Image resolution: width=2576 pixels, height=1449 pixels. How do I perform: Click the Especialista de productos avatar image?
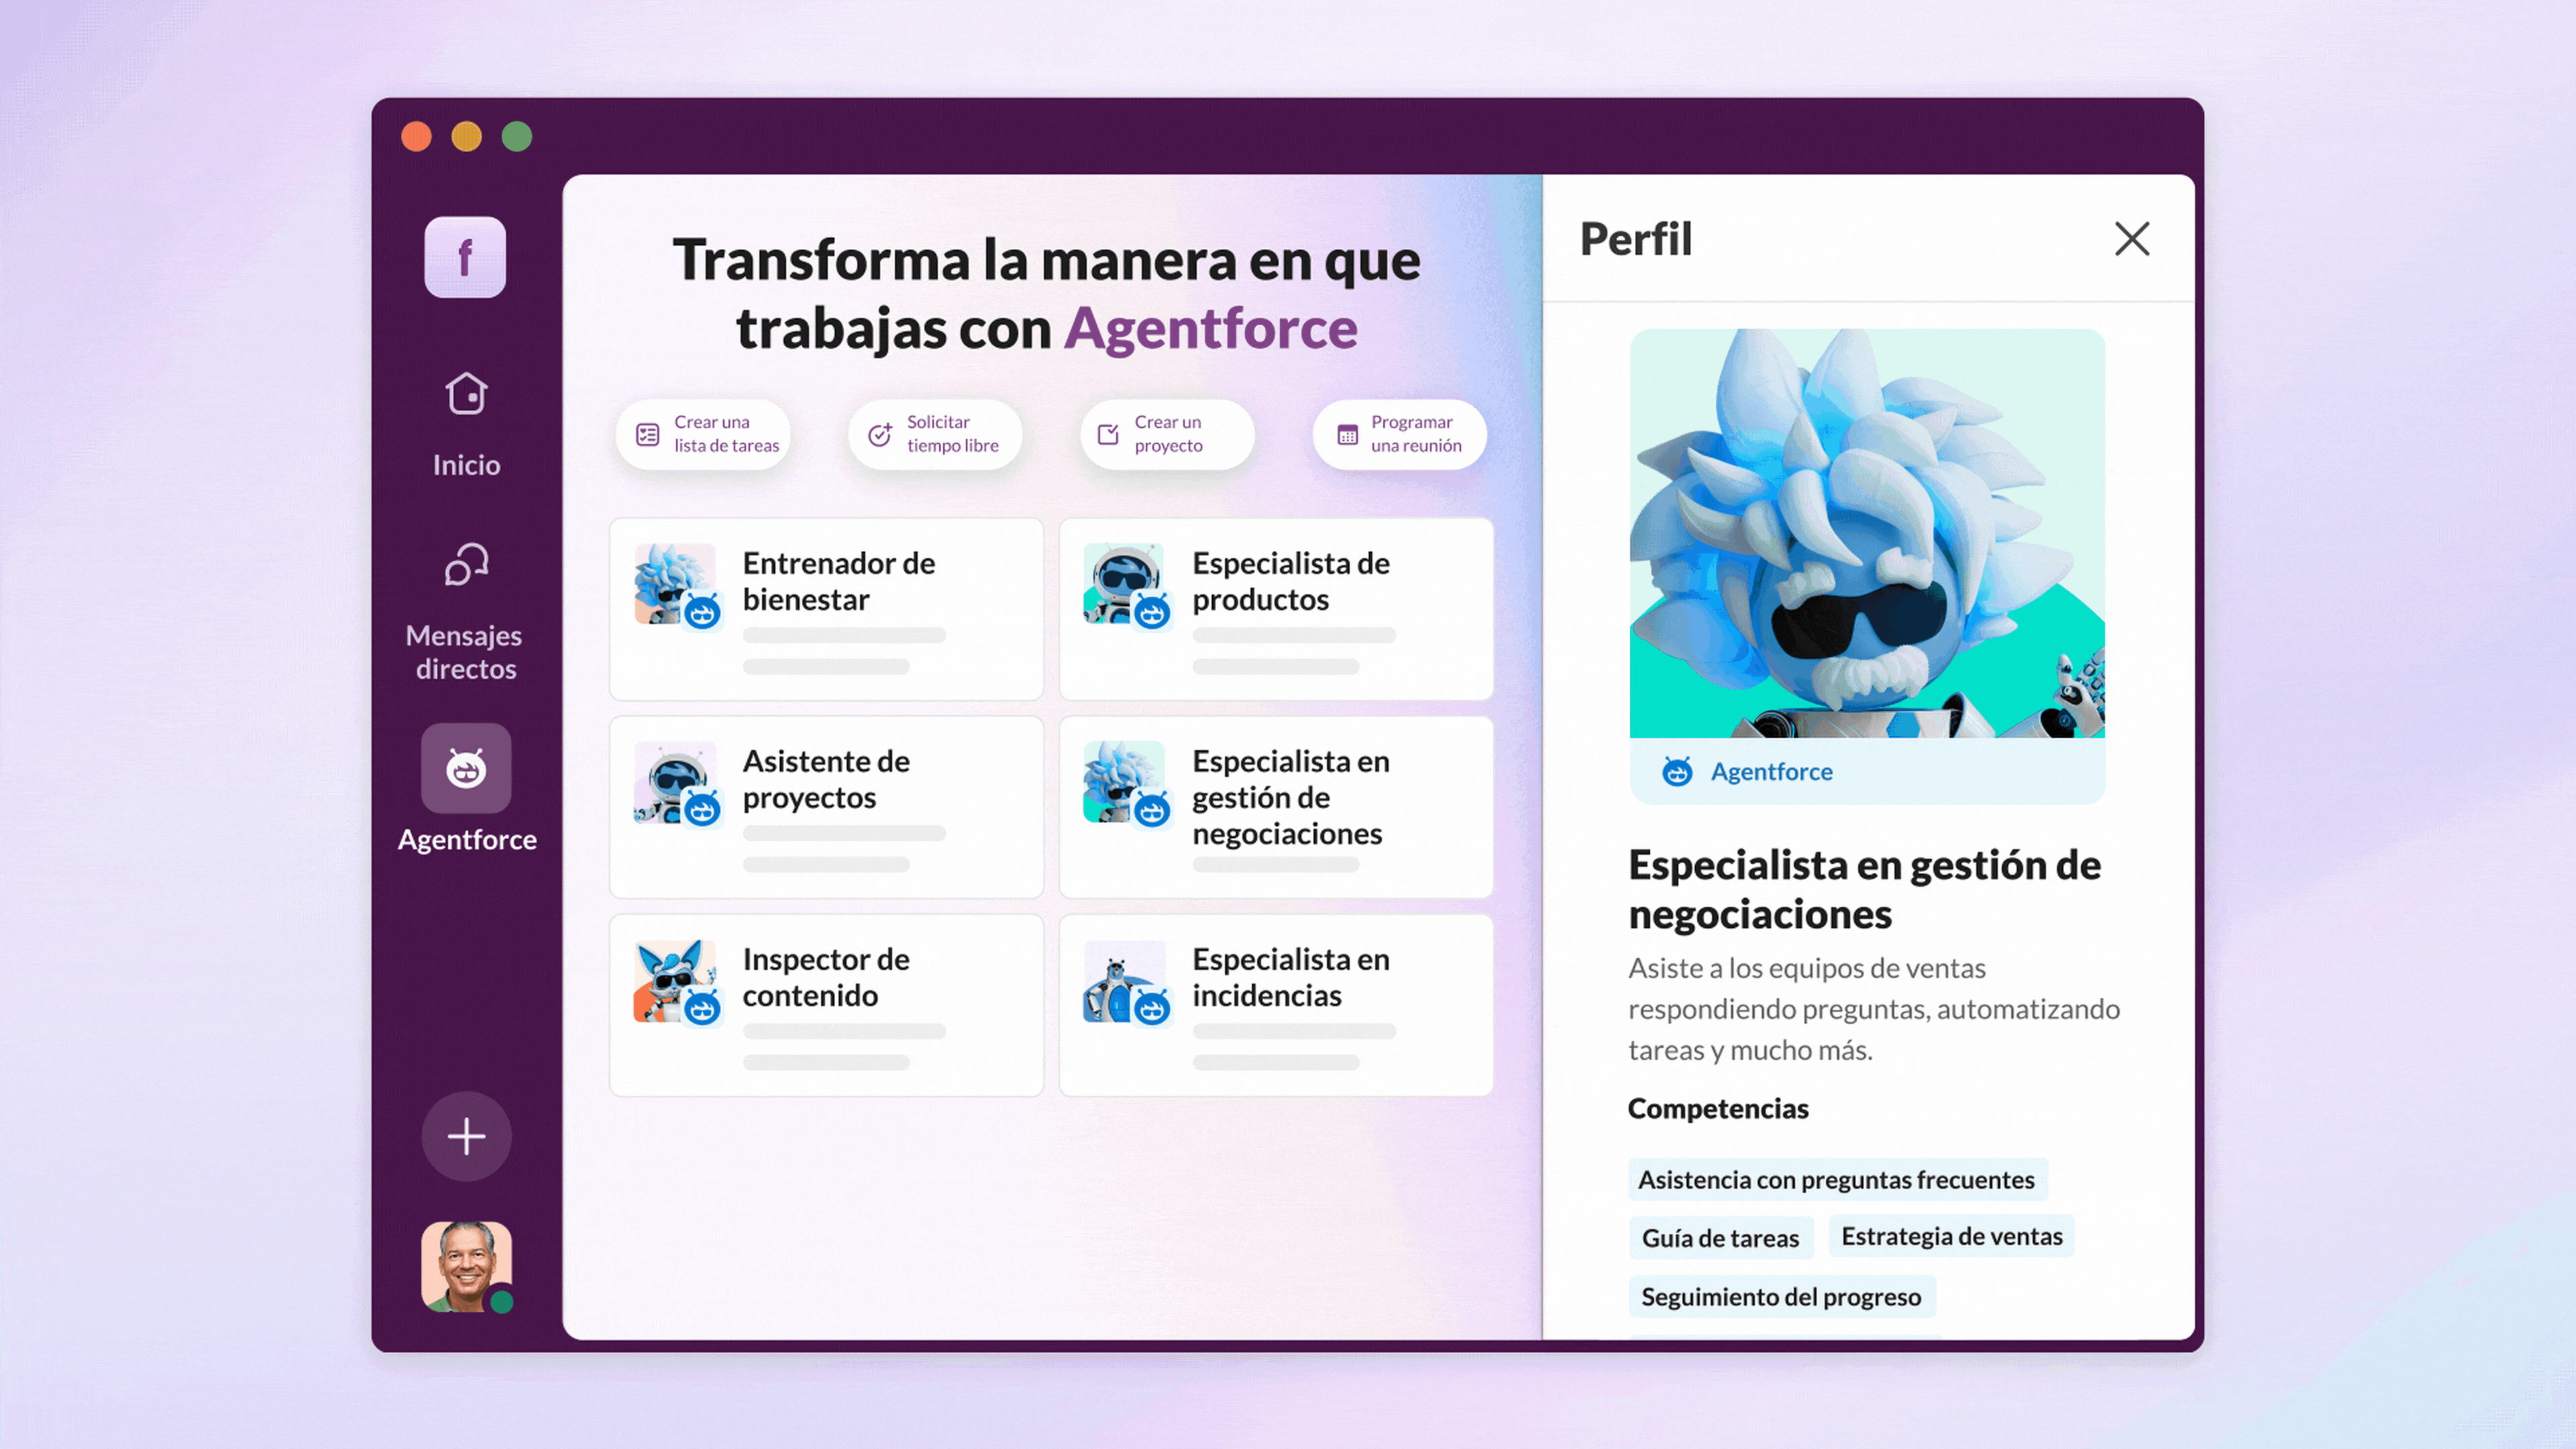click(1125, 584)
